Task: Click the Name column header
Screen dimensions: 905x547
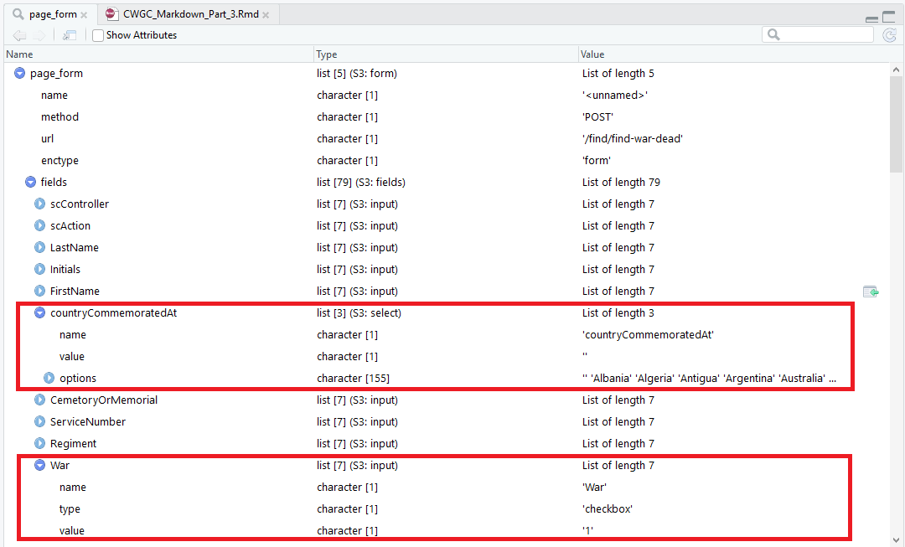Action: [x=158, y=54]
